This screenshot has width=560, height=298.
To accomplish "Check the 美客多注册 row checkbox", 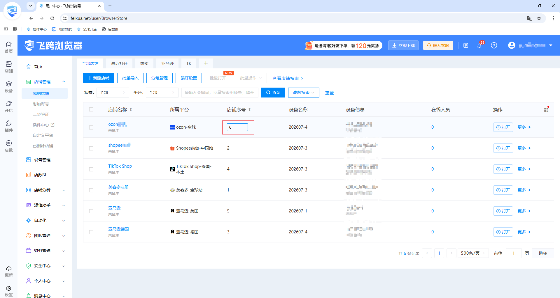I will pyautogui.click(x=91, y=190).
